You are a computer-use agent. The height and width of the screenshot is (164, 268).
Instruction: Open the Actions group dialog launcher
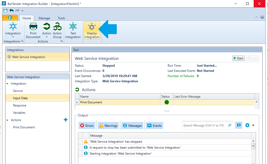tap(62, 41)
